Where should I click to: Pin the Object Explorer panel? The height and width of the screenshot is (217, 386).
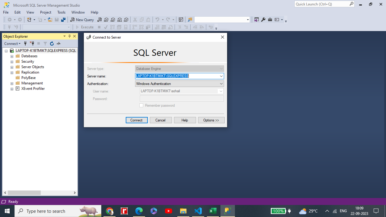(x=69, y=36)
